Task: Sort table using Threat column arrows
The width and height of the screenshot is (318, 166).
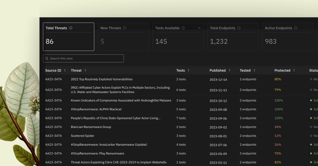Action: click(x=85, y=70)
